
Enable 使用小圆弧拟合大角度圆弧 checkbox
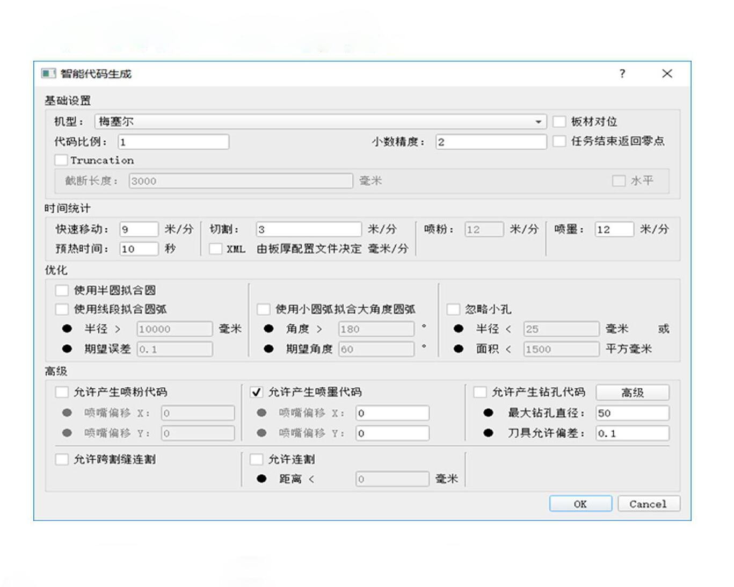tap(263, 309)
